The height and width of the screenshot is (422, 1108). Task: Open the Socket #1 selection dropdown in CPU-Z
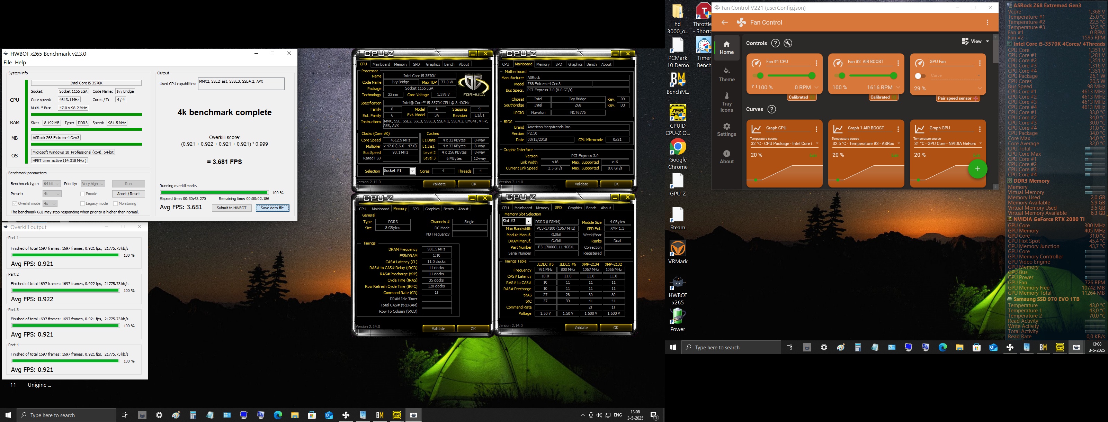click(x=400, y=171)
